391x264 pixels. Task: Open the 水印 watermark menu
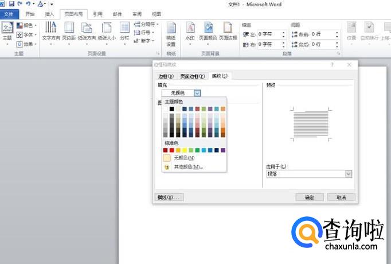pyautogui.click(x=190, y=33)
